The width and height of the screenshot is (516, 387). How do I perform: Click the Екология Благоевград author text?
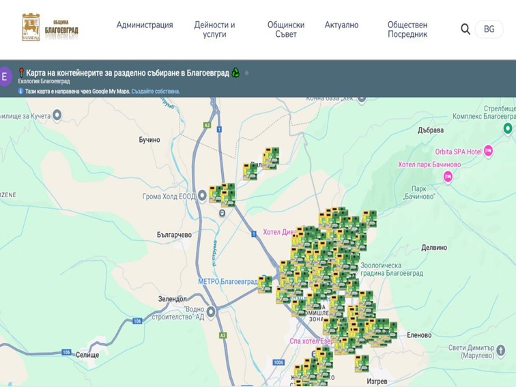[44, 81]
